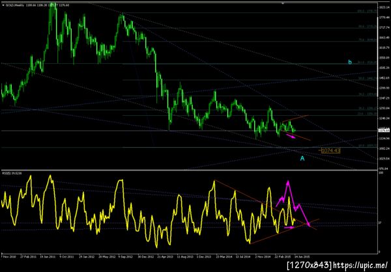Click the highlighted current price tag on axis
The height and width of the screenshot is (272, 391).
(383, 130)
